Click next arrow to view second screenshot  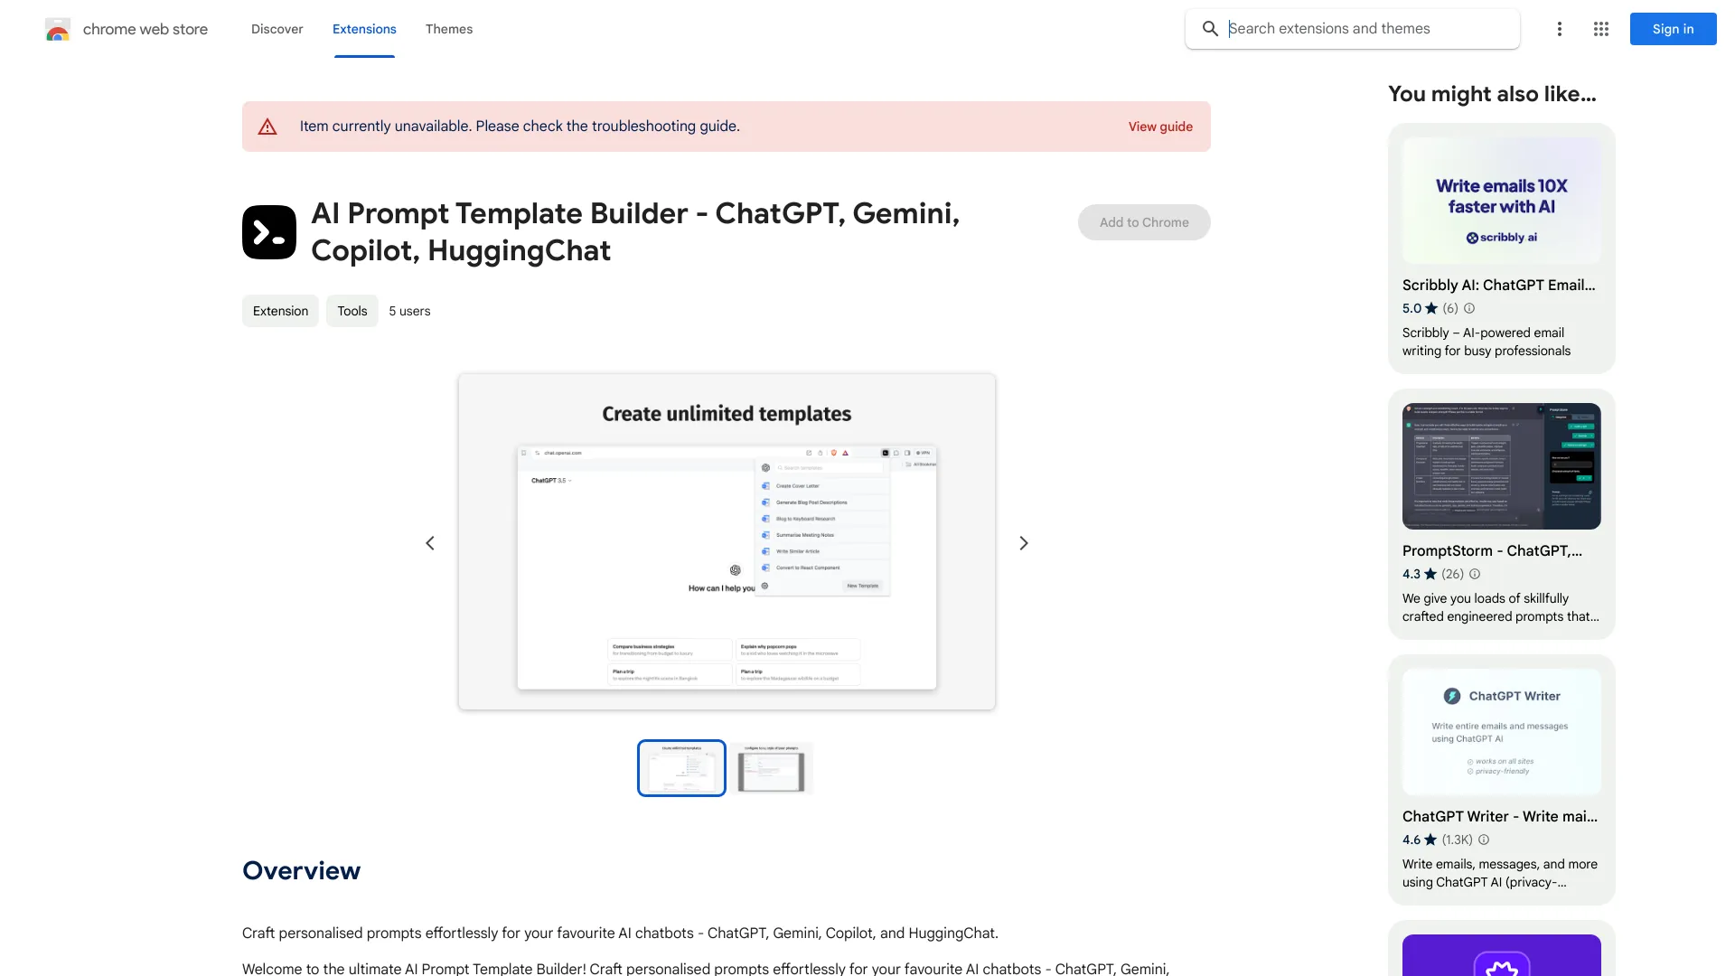[1024, 542]
